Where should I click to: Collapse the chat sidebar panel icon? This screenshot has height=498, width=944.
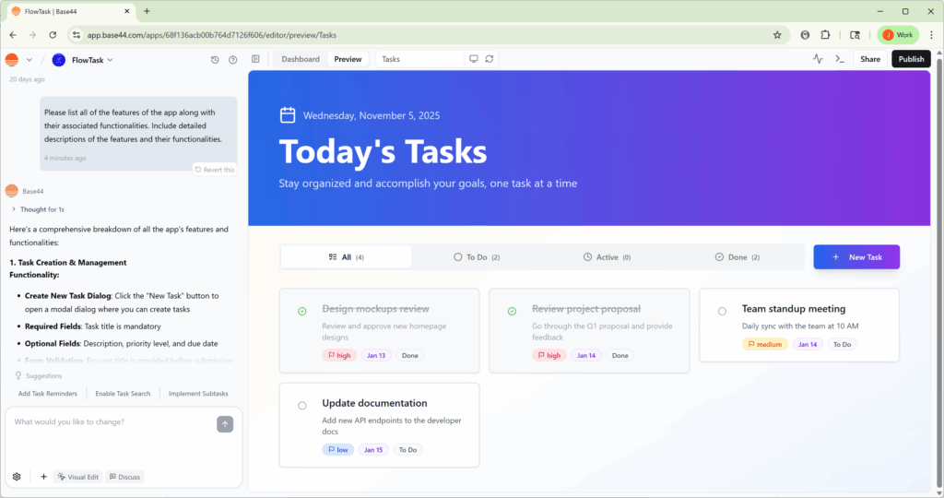[255, 59]
